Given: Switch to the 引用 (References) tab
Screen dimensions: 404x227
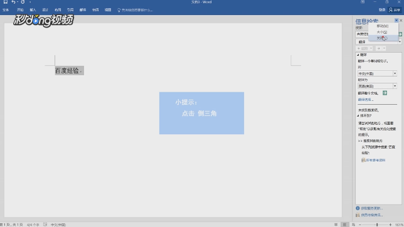Looking at the screenshot, I should click(x=70, y=10).
